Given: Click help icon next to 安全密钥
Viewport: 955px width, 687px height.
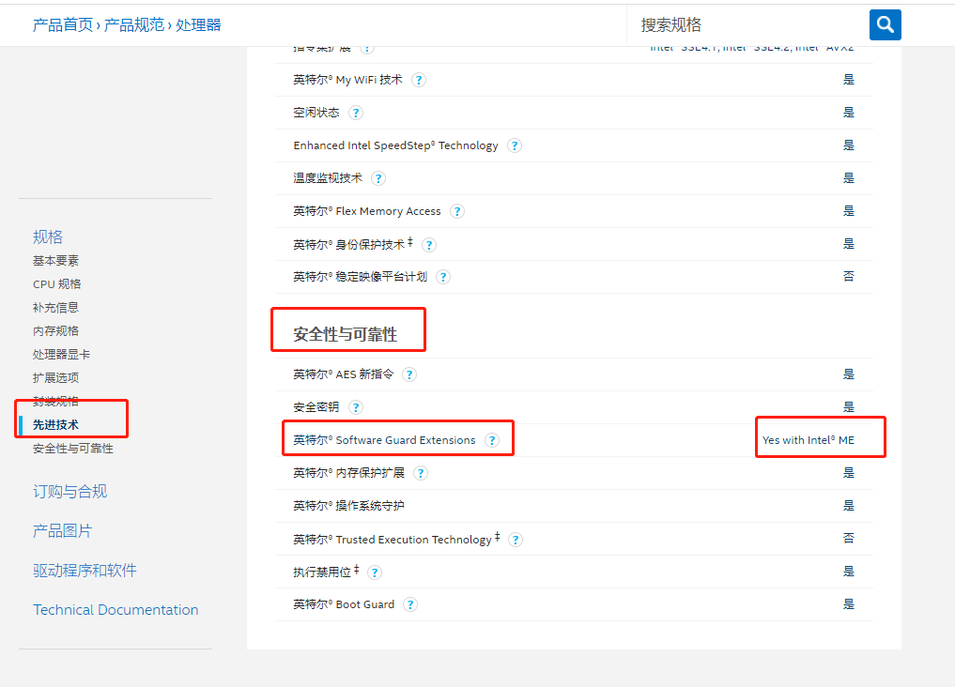Looking at the screenshot, I should (x=356, y=407).
